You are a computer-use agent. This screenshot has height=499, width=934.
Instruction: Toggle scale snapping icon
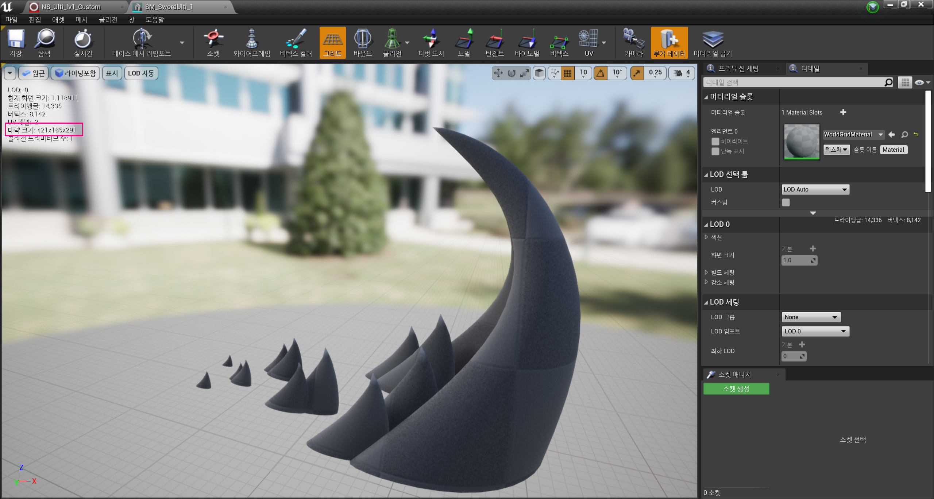pyautogui.click(x=637, y=73)
